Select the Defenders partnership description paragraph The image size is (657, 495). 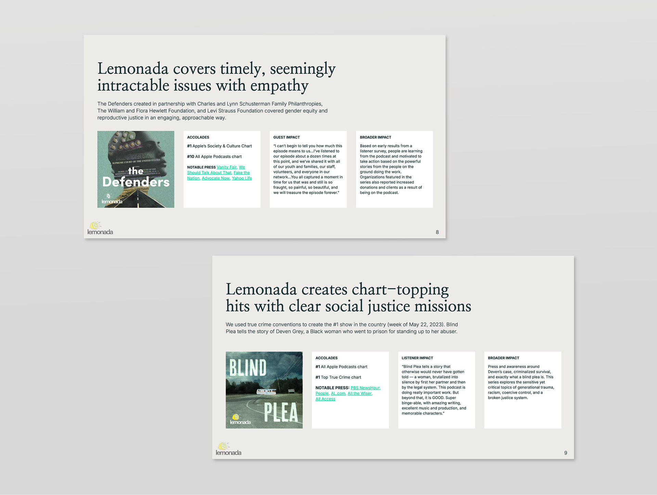pos(212,111)
